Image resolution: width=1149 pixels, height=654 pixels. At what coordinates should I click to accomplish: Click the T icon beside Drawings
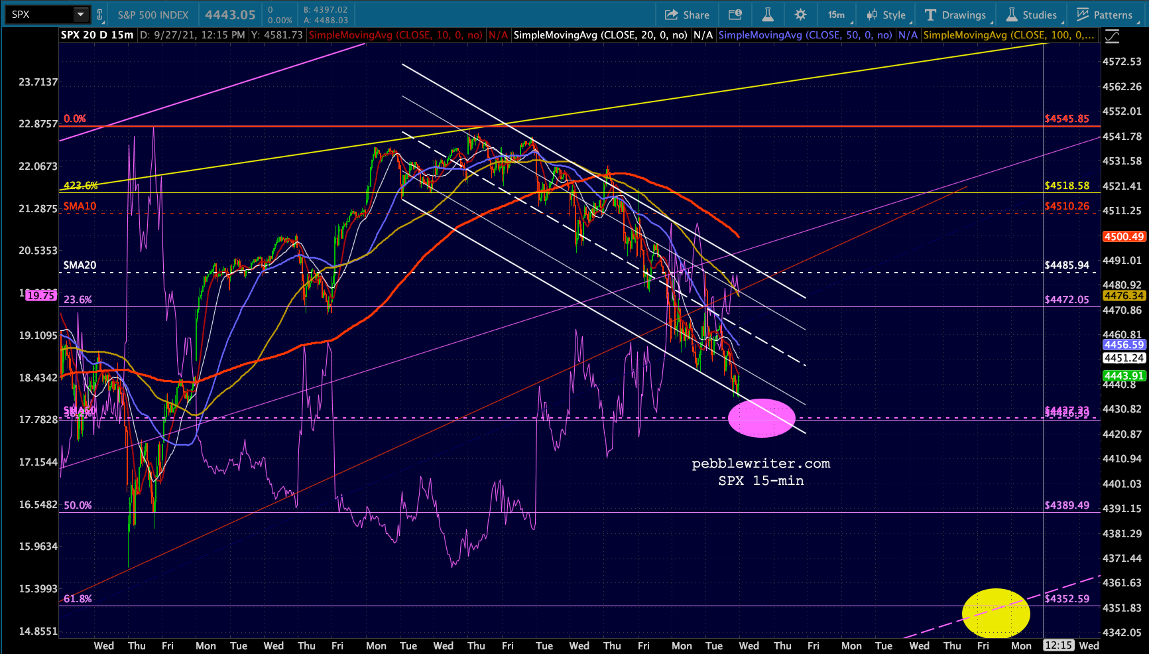[x=930, y=15]
